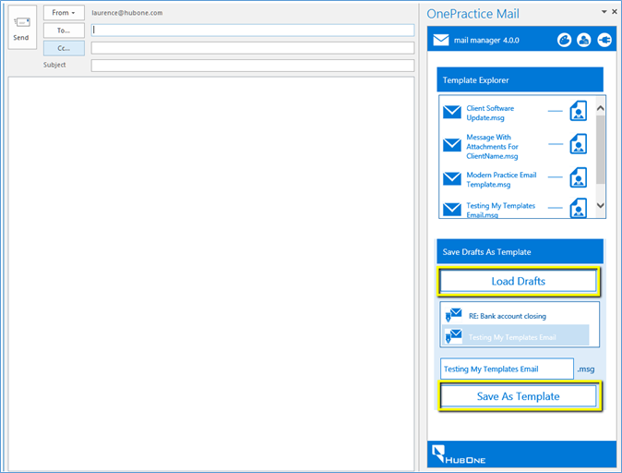The image size is (622, 473).
Task: Click template list scroll up arrow
Action: pos(601,108)
